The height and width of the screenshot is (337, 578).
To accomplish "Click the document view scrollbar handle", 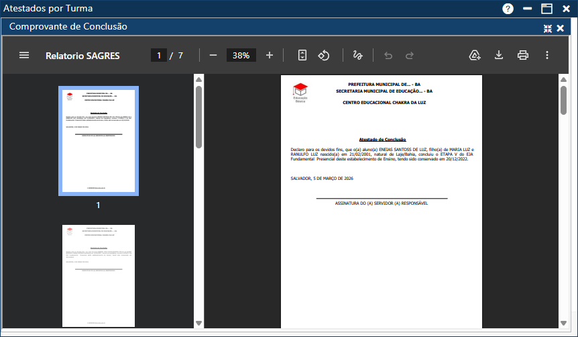I will pyautogui.click(x=563, y=101).
